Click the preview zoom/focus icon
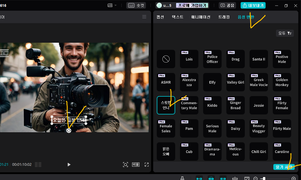The image size is (301, 180). (126, 165)
